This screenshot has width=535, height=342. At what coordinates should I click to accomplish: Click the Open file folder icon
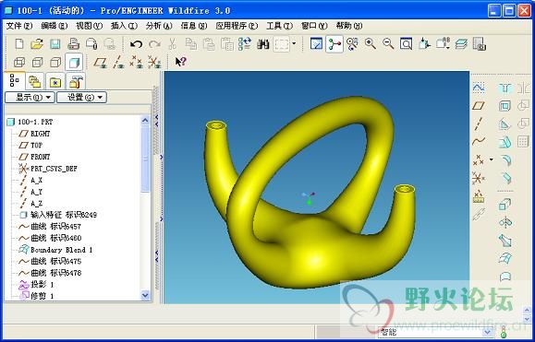click(x=37, y=44)
